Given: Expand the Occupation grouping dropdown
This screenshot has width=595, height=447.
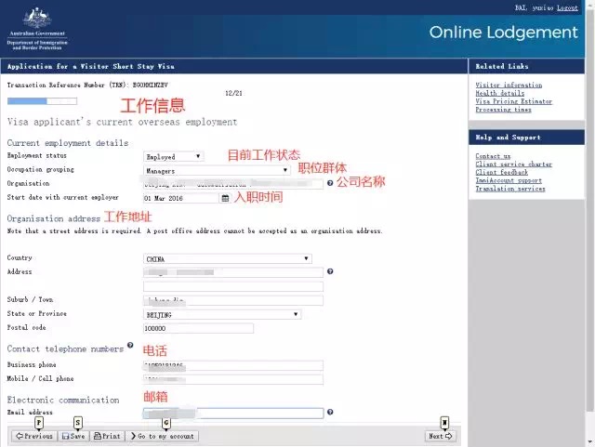Looking at the screenshot, I should pos(217,171).
